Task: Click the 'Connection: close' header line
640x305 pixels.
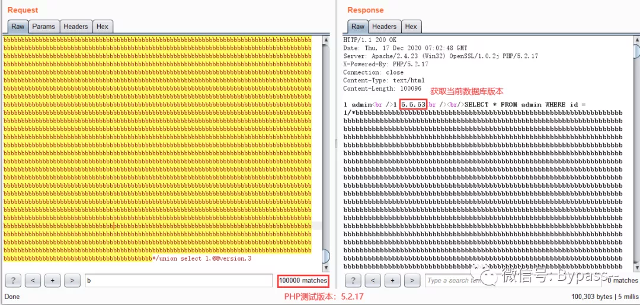Action: click(x=373, y=72)
